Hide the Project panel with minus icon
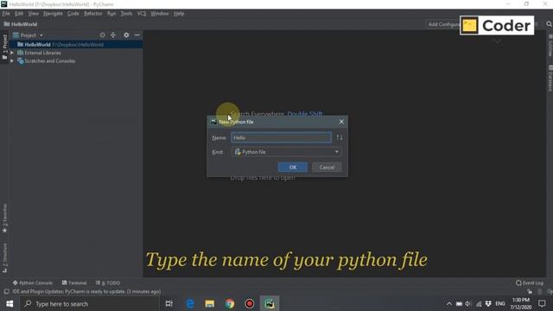The image size is (553, 311). [137, 35]
